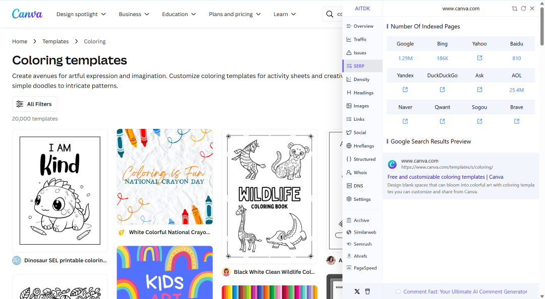The height and width of the screenshot is (299, 545).
Task: Open the Kids Art rainbow template thumbnail
Action: pos(165,272)
